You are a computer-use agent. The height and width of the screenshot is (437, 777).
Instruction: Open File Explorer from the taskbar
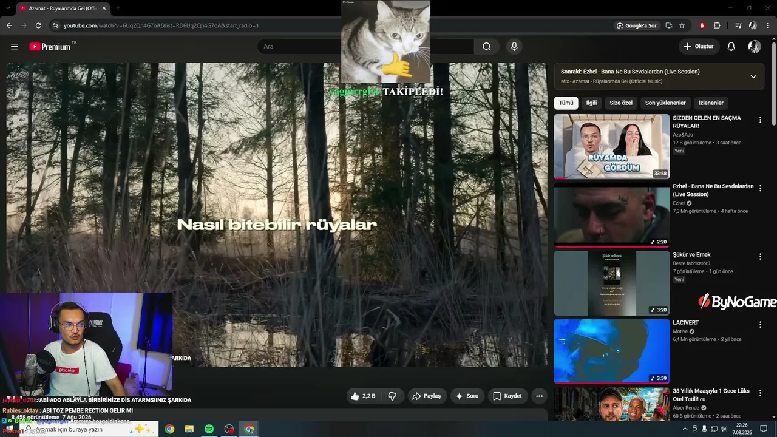click(x=189, y=429)
